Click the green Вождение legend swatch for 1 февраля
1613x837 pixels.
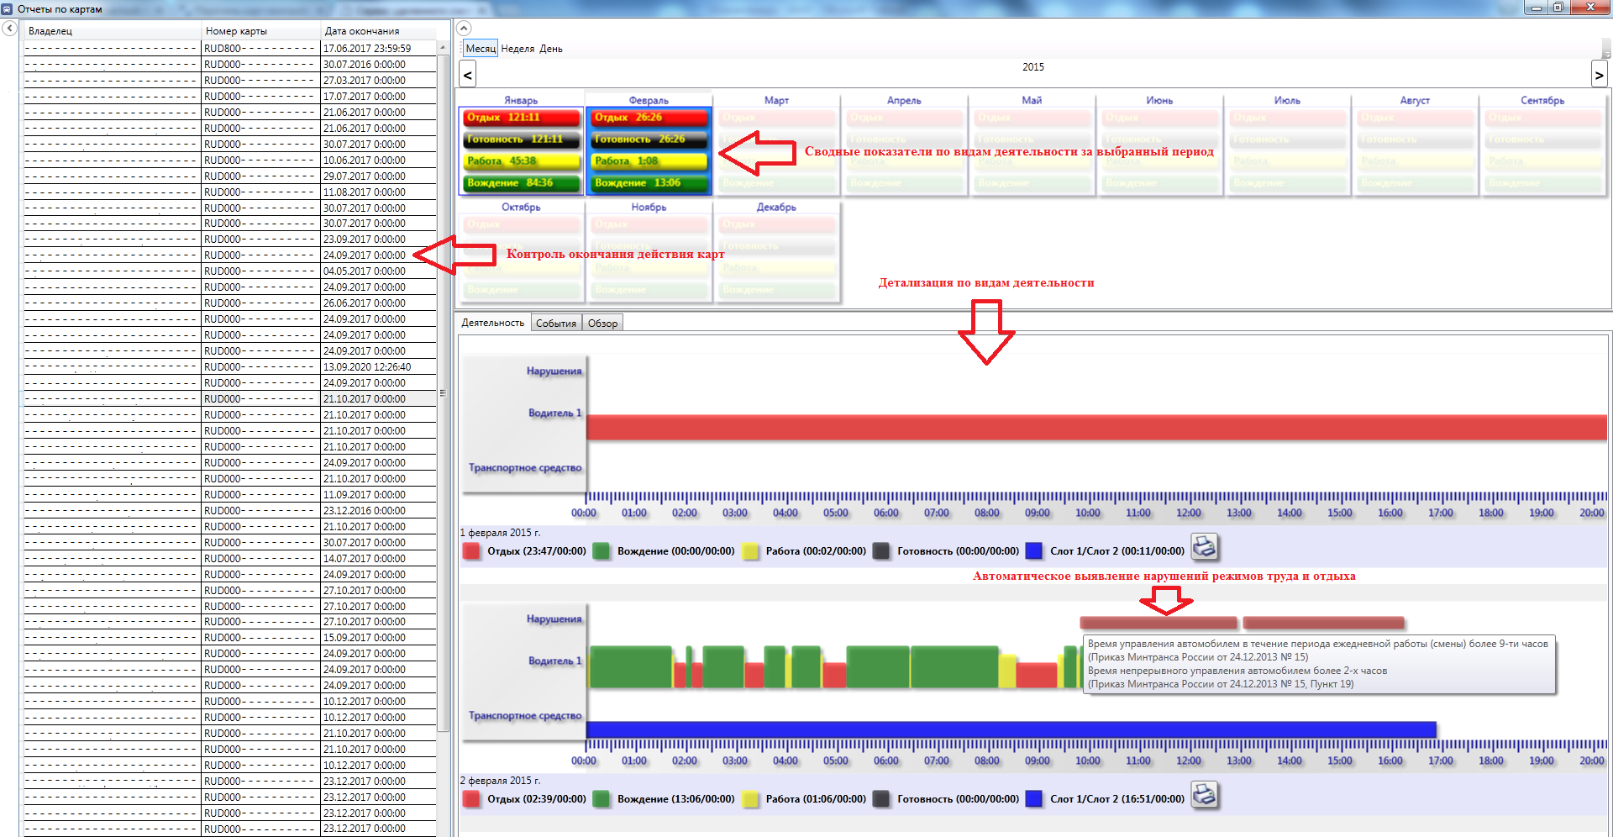(601, 551)
